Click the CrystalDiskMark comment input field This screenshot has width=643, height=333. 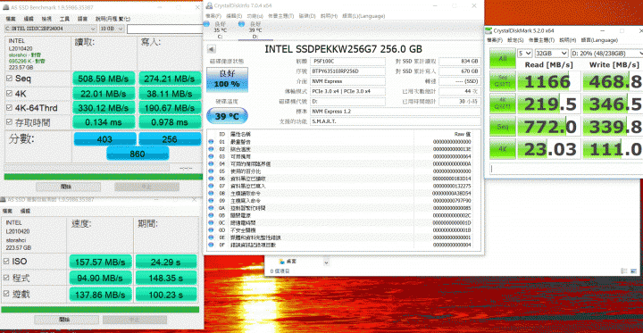tap(566, 169)
